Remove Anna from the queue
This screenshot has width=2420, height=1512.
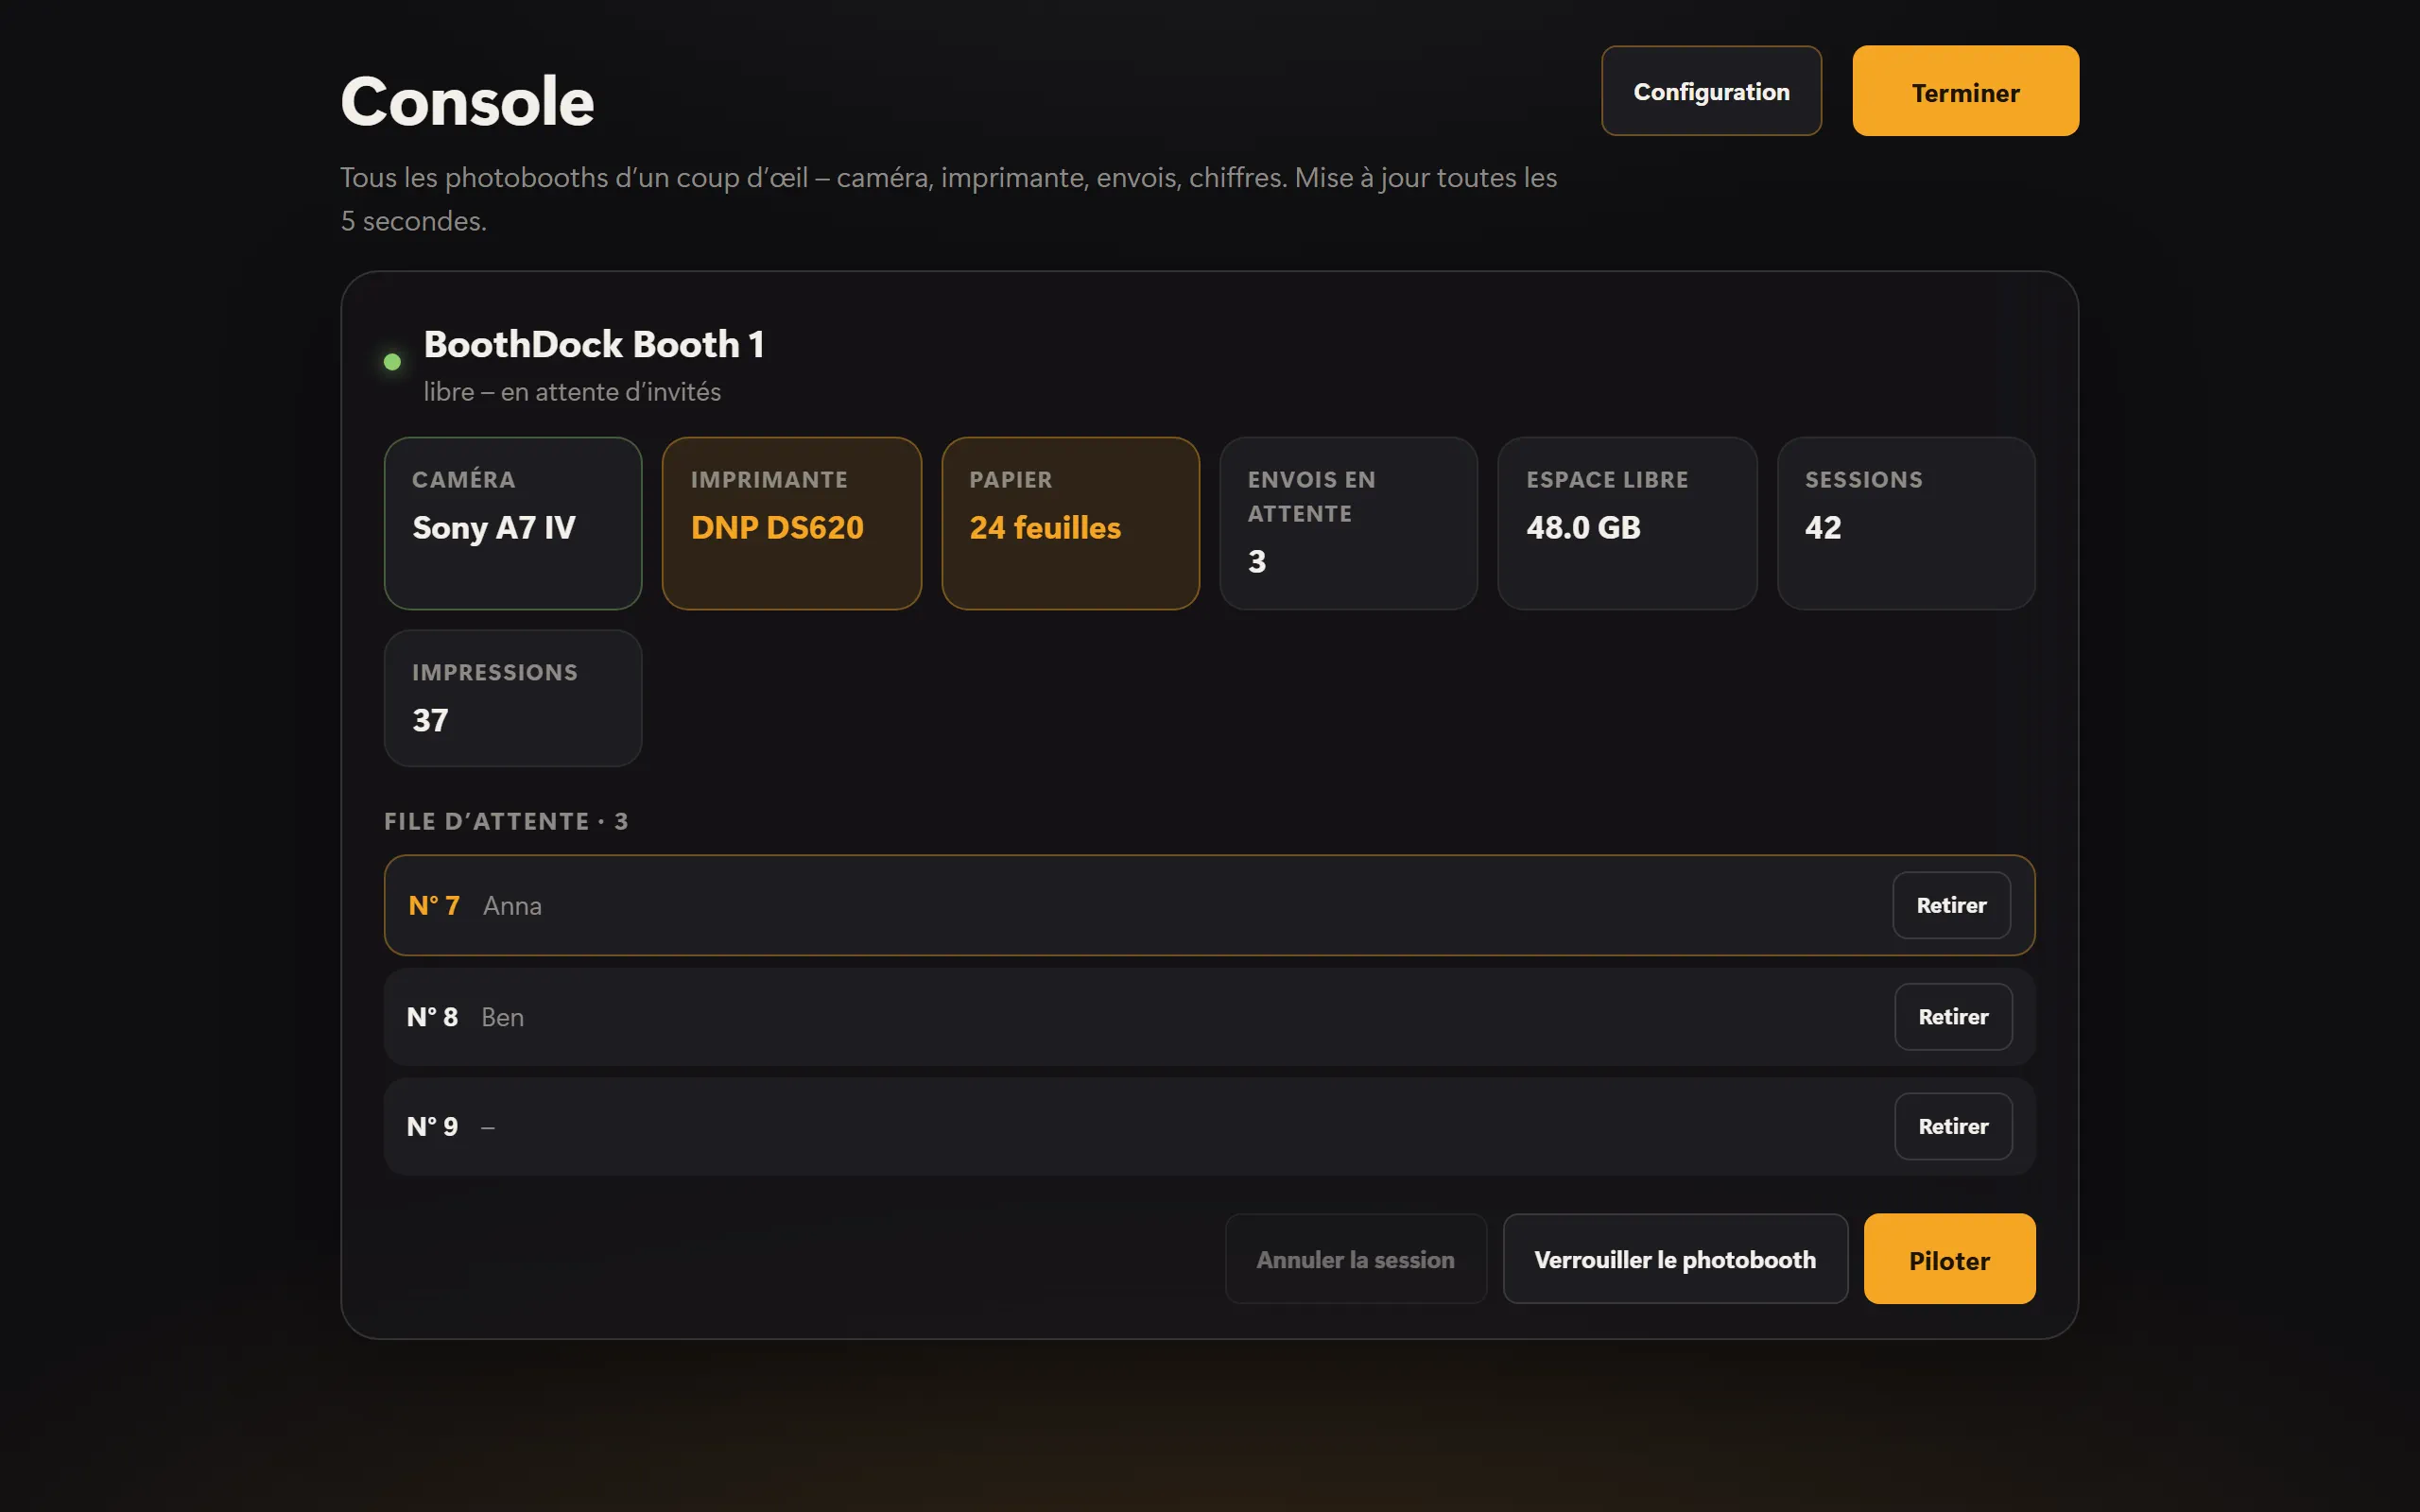tap(1951, 905)
